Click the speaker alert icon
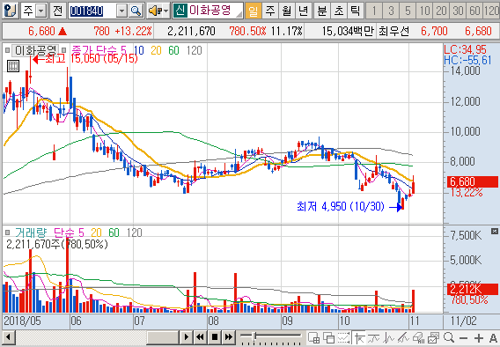The image size is (500, 347). click(x=154, y=11)
